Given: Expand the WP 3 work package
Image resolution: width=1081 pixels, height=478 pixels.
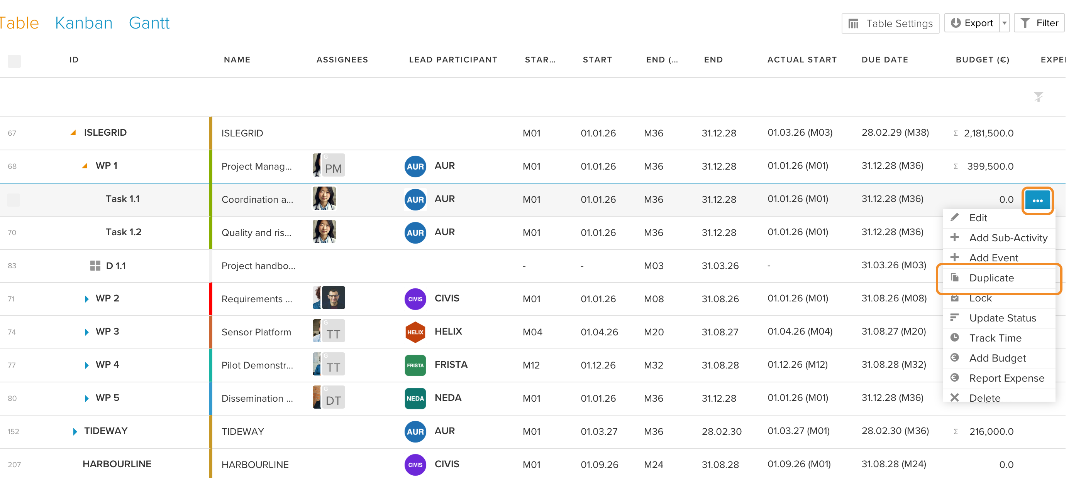Looking at the screenshot, I should pos(86,332).
